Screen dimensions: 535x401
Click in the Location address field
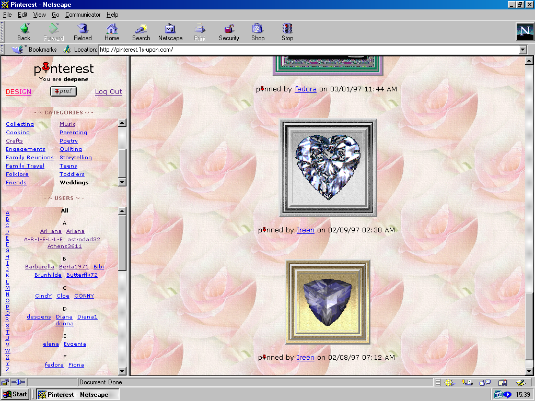click(308, 50)
